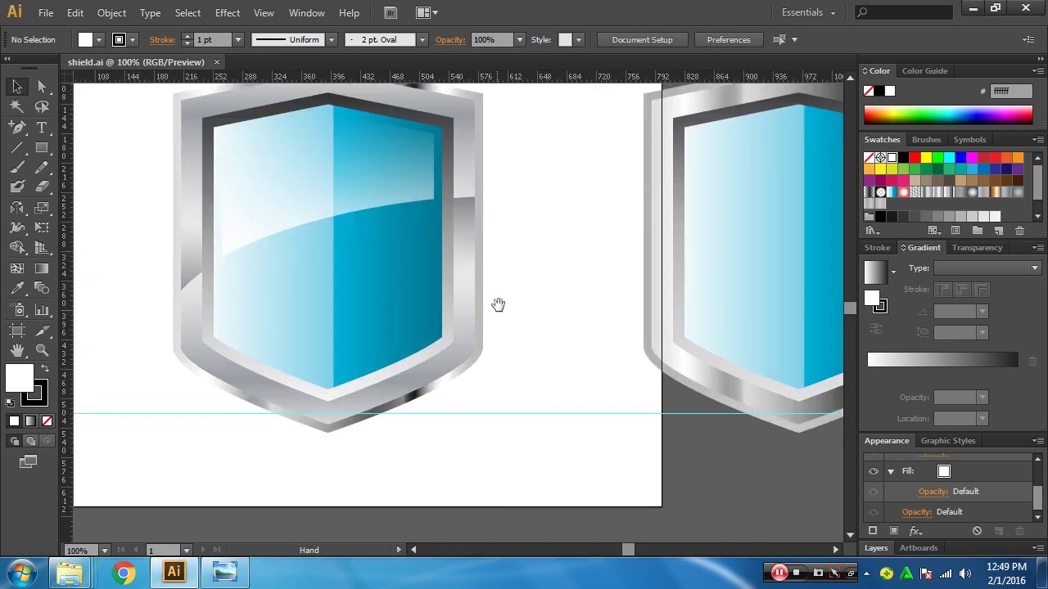Select the Eraser tool
The image size is (1048, 589).
[x=42, y=187]
